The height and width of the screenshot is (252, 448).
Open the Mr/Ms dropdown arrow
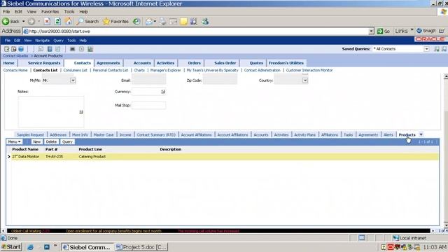point(73,80)
